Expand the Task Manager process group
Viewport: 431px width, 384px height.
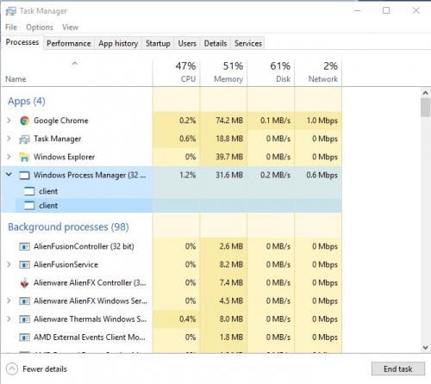[9, 139]
